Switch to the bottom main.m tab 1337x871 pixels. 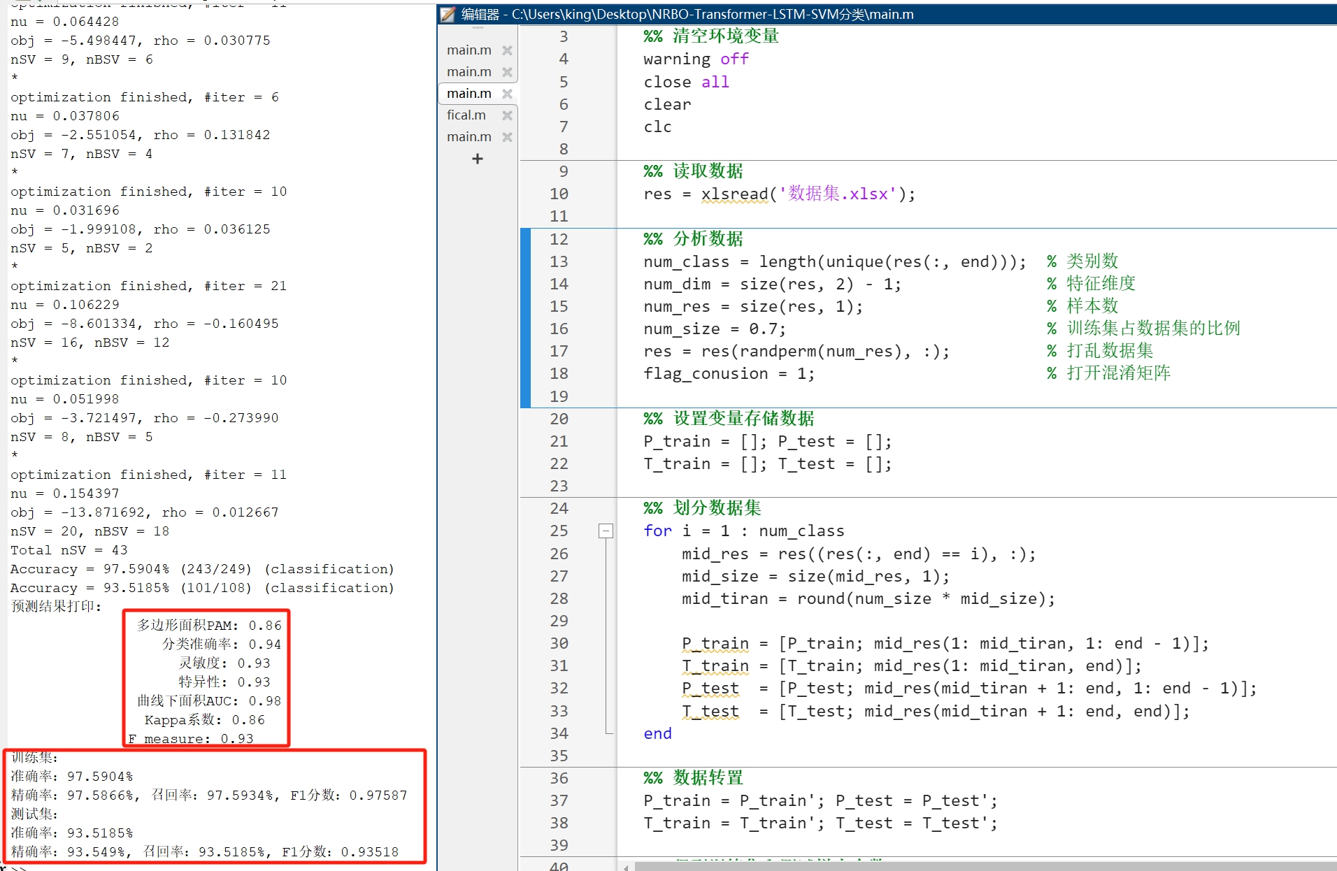click(468, 136)
